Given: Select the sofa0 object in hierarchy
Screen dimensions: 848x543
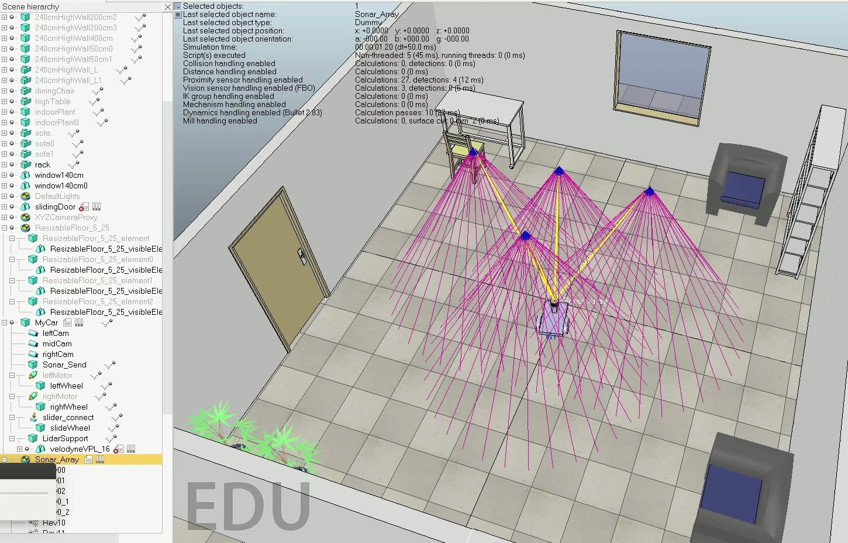Looking at the screenshot, I should pos(44,144).
